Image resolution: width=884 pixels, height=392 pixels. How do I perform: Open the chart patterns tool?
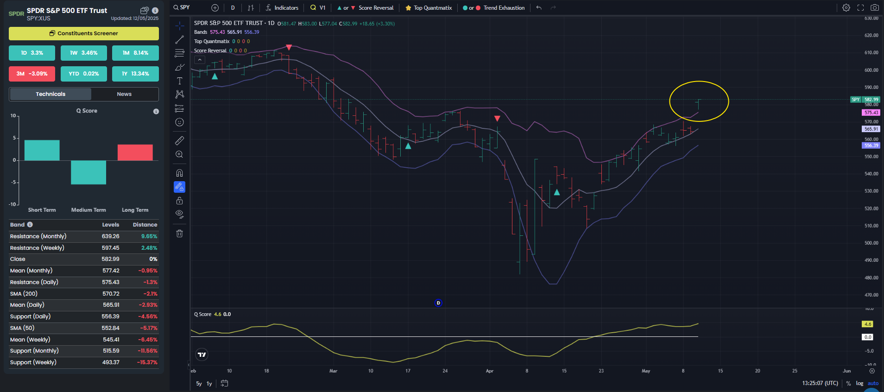[x=179, y=95]
